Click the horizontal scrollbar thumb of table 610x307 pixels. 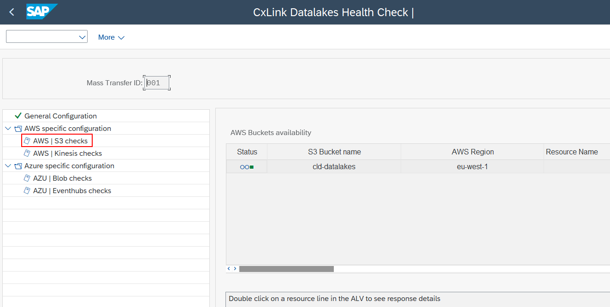[x=286, y=269]
